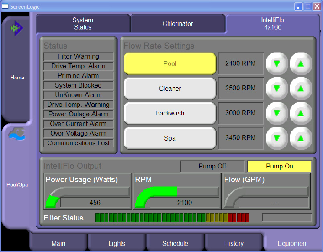Minimize the ScreenLogic window

tap(298, 6)
